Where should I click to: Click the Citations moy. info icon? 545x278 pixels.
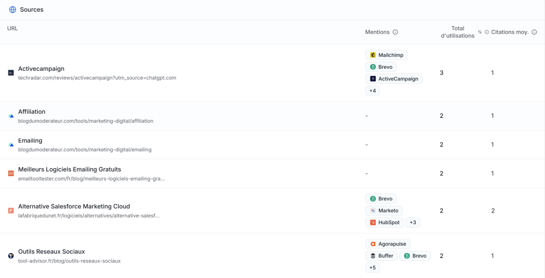[534, 32]
